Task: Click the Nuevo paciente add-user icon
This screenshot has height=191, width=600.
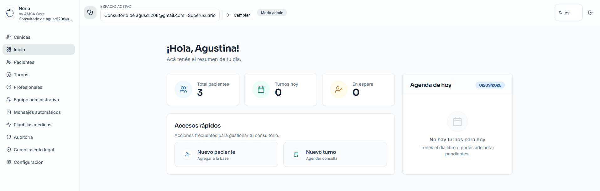Action: tap(187, 154)
